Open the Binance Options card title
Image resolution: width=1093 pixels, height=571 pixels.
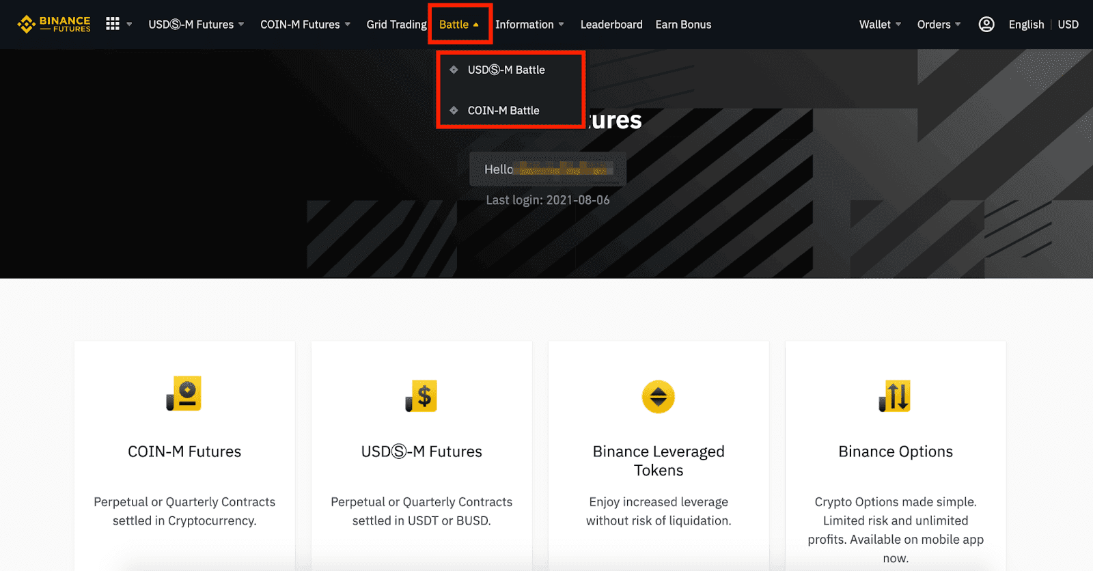(896, 451)
